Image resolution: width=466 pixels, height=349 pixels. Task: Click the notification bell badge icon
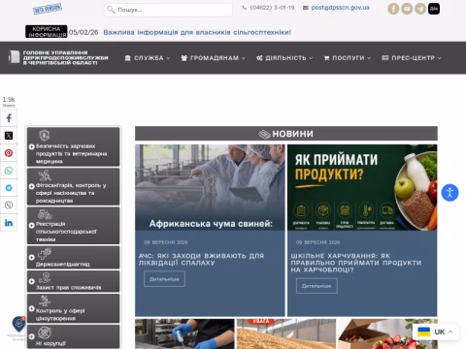point(18,324)
